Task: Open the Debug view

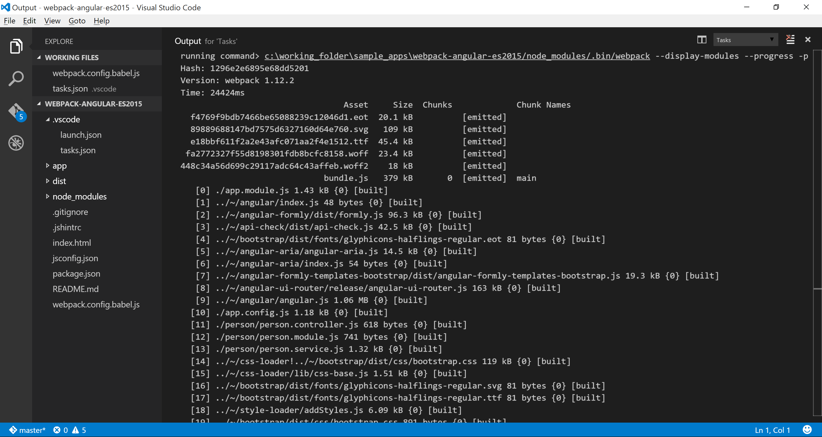Action: pyautogui.click(x=16, y=143)
